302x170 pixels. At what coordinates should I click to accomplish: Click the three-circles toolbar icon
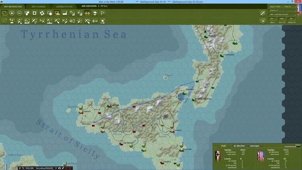click(x=27, y=13)
